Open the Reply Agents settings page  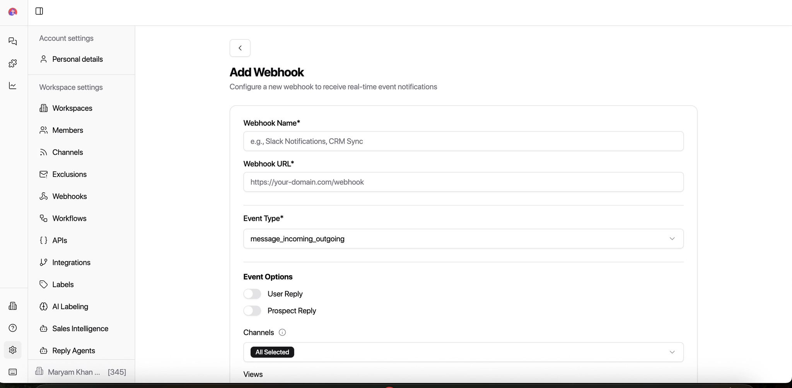(73, 351)
